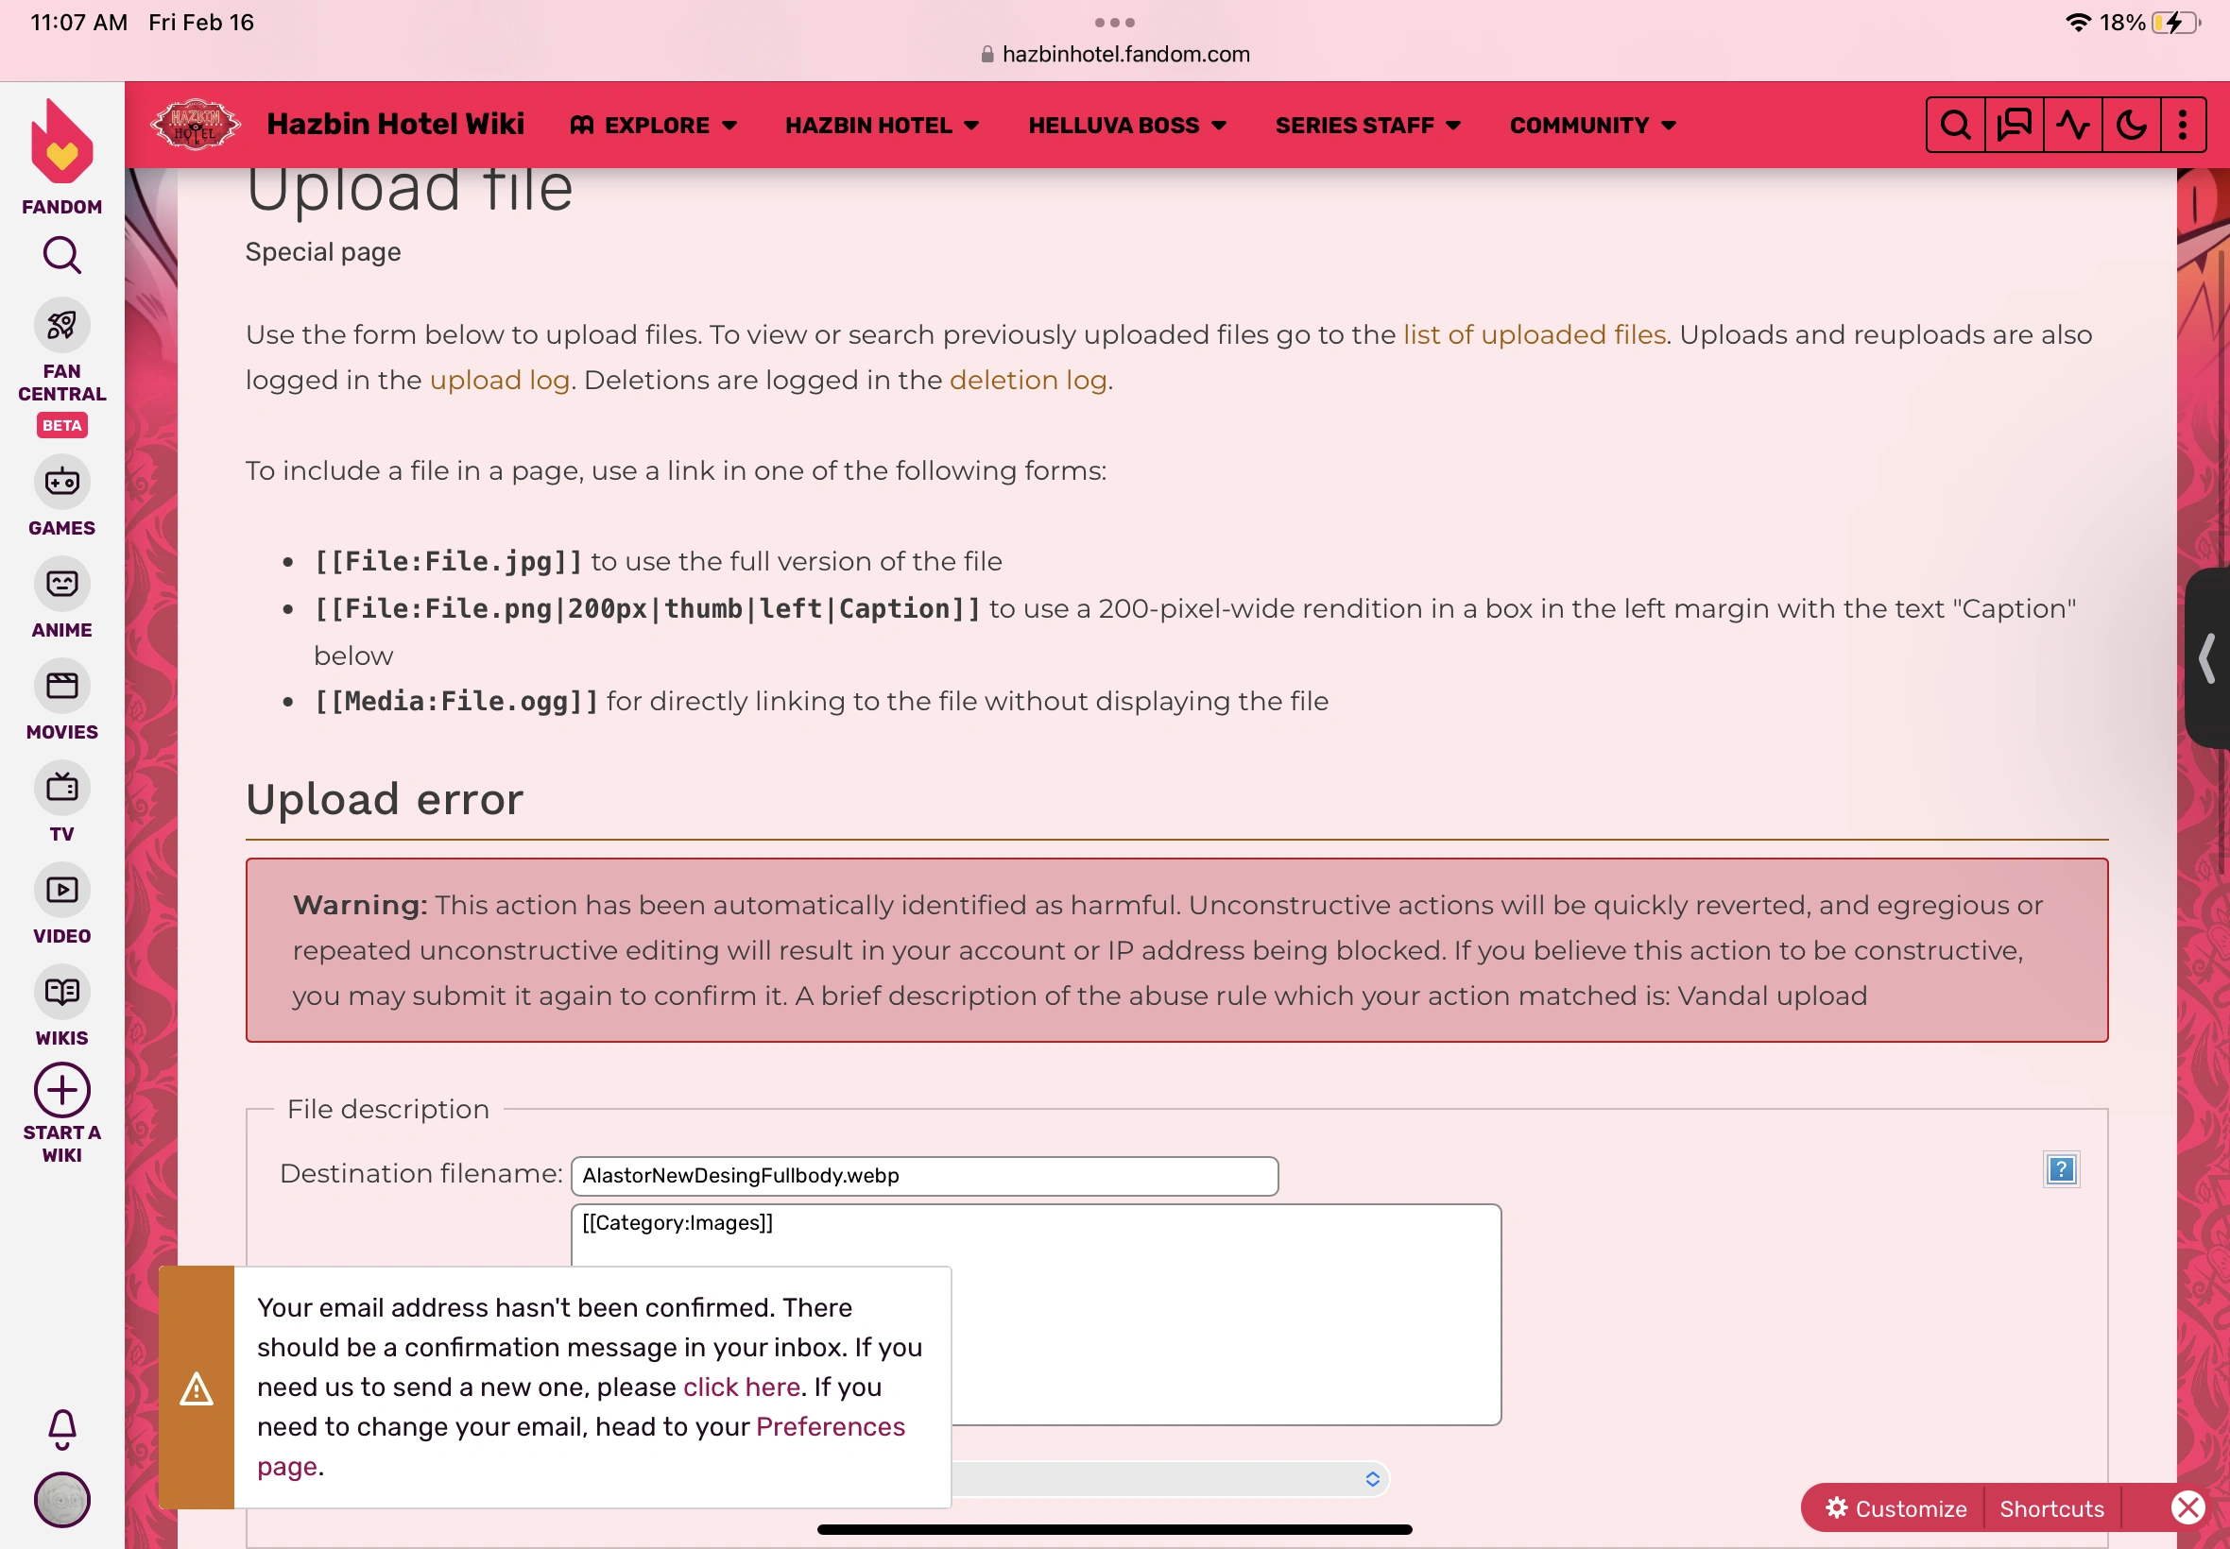Open the Fan Central rocket icon
This screenshot has height=1549, width=2230.
tap(62, 325)
